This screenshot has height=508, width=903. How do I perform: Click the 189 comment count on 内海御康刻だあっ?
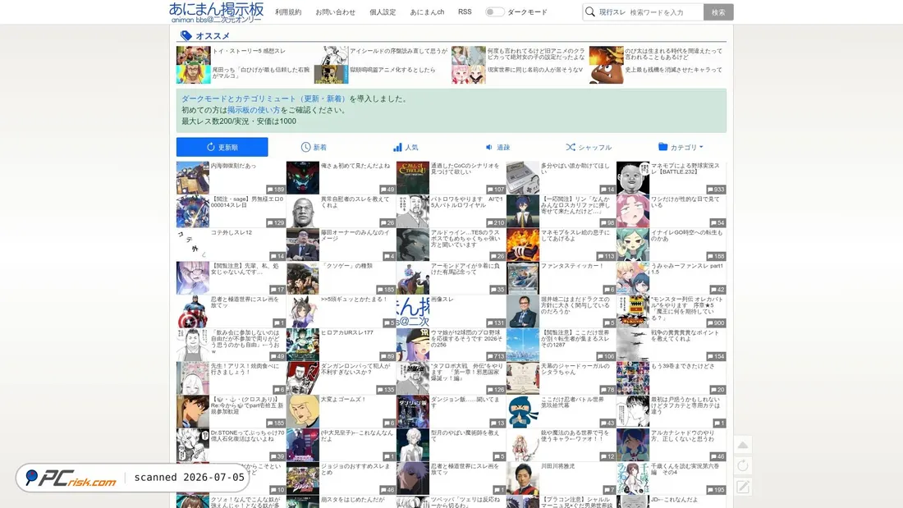coord(276,190)
